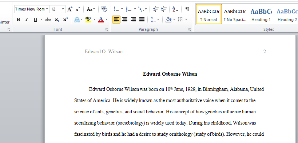Click the Text Effects icon
This screenshot has height=143, width=298.
pyautogui.click(x=77, y=19)
